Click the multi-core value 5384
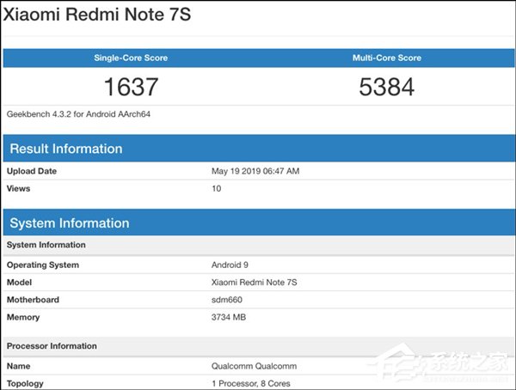 point(387,87)
